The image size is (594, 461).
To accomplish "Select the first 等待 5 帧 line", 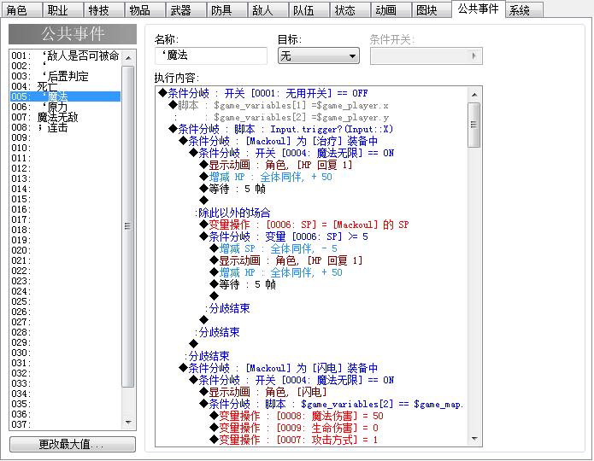I will (x=232, y=189).
